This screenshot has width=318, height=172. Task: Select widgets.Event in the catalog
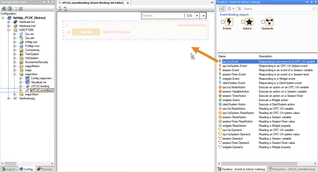point(231,78)
